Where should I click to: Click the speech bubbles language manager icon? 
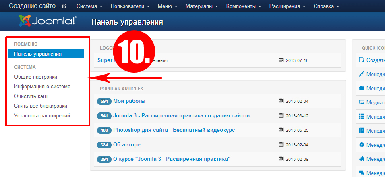[x=361, y=173]
